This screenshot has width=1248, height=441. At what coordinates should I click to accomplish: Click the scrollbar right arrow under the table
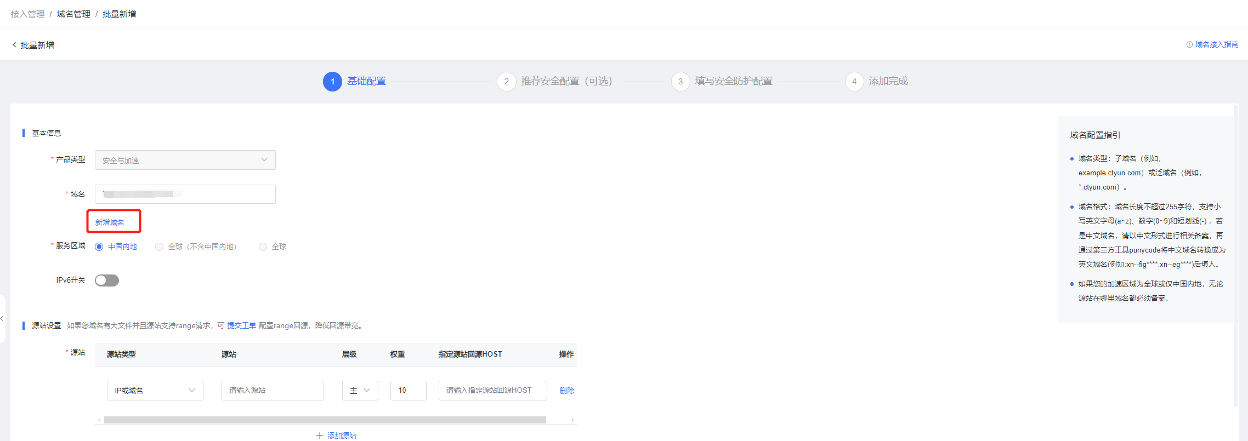click(x=572, y=420)
